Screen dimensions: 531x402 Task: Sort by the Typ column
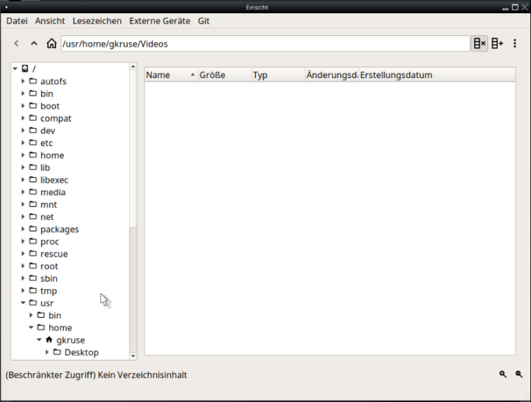(279, 75)
